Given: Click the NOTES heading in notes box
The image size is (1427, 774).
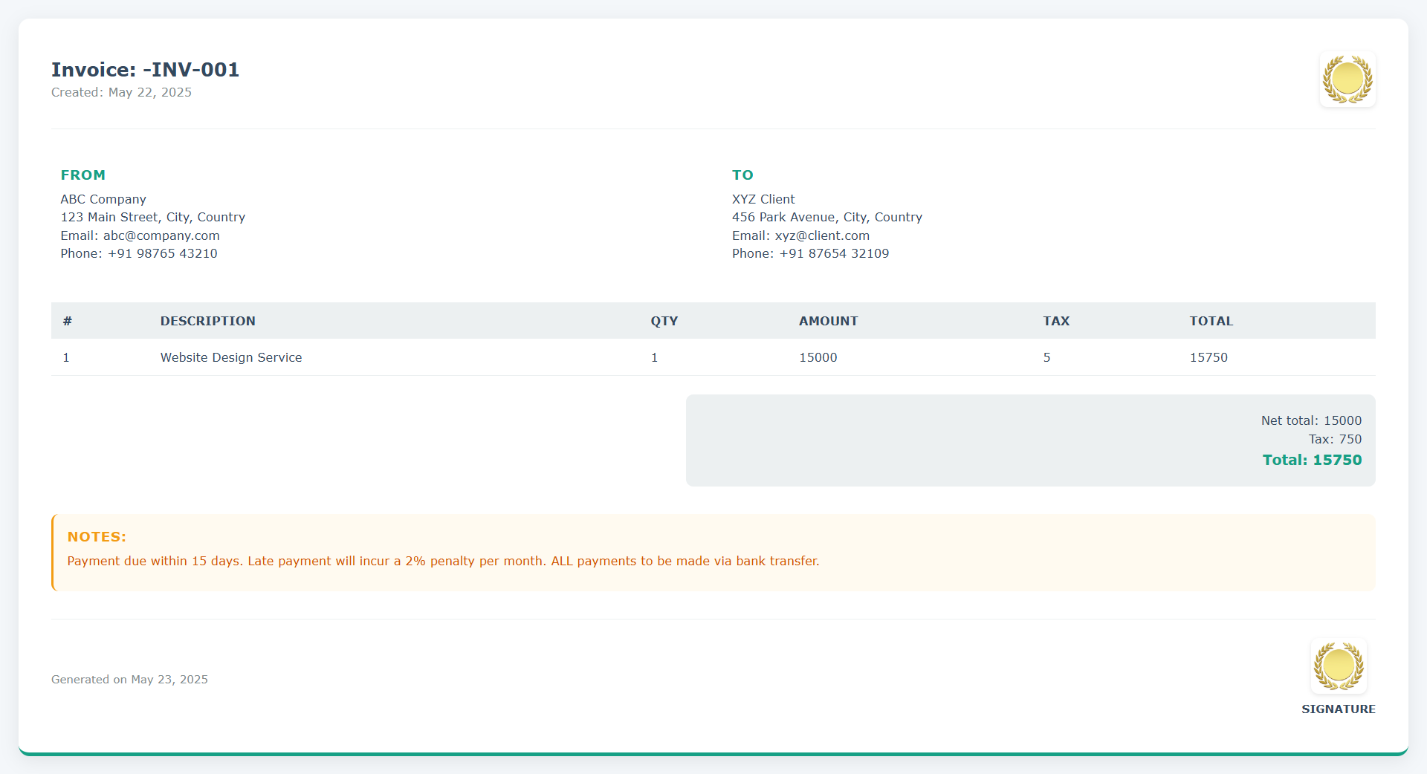Looking at the screenshot, I should (x=97, y=536).
